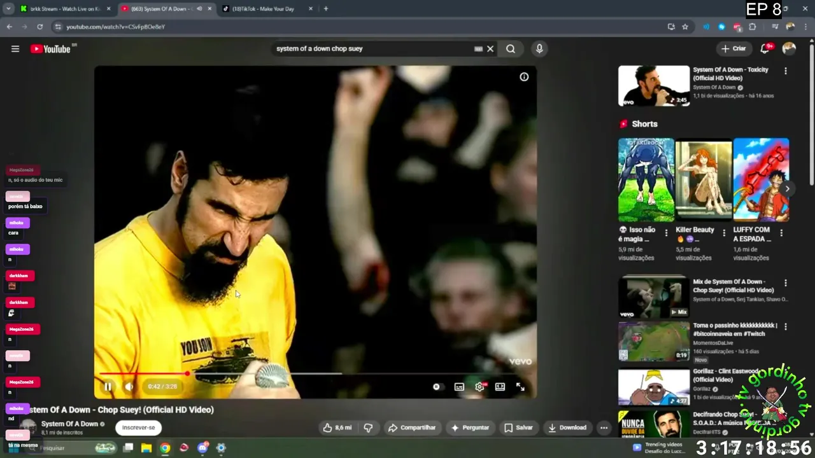Open a new browser tab

pyautogui.click(x=326, y=9)
